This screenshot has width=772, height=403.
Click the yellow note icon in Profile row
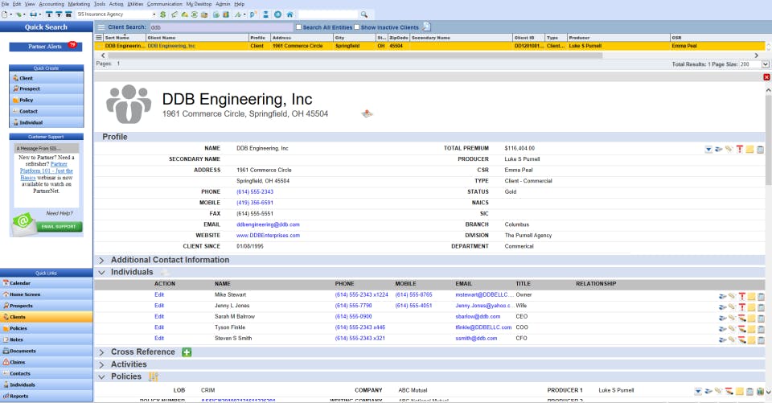tap(749, 149)
